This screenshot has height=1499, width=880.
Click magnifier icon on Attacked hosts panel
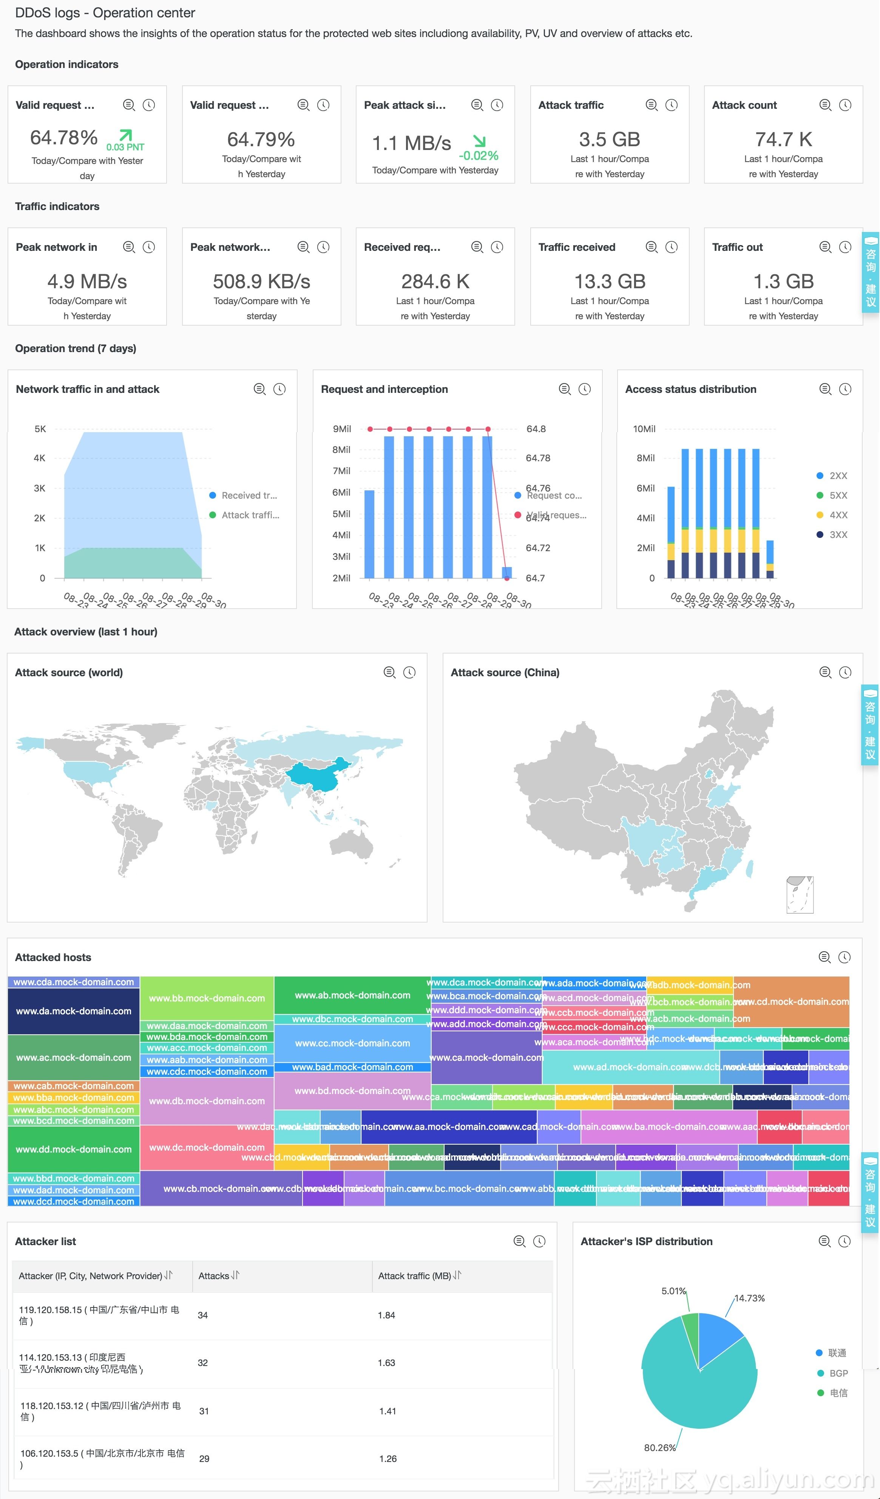point(825,957)
